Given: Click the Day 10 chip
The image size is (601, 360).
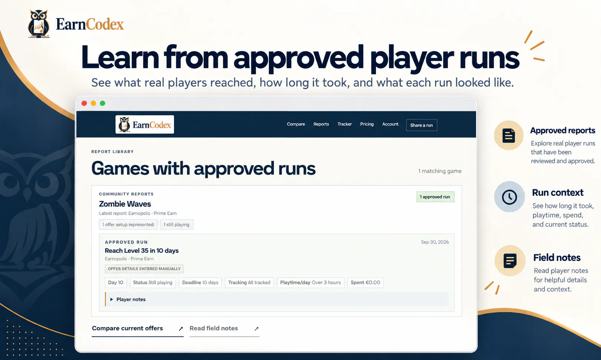Looking at the screenshot, I should point(116,283).
